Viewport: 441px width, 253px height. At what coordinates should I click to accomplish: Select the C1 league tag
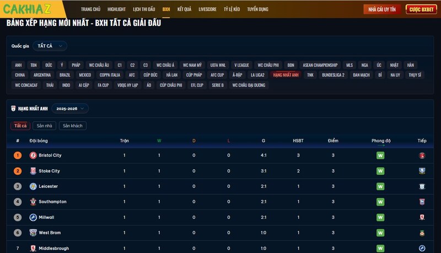(120, 65)
